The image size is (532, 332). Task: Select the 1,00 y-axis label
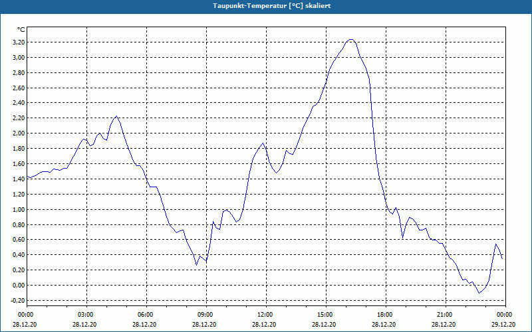19,209
